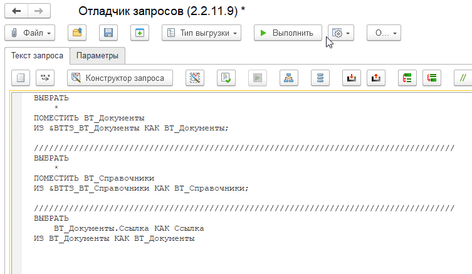Open the Файл dropdown menu
The image size is (472, 274).
tap(30, 33)
